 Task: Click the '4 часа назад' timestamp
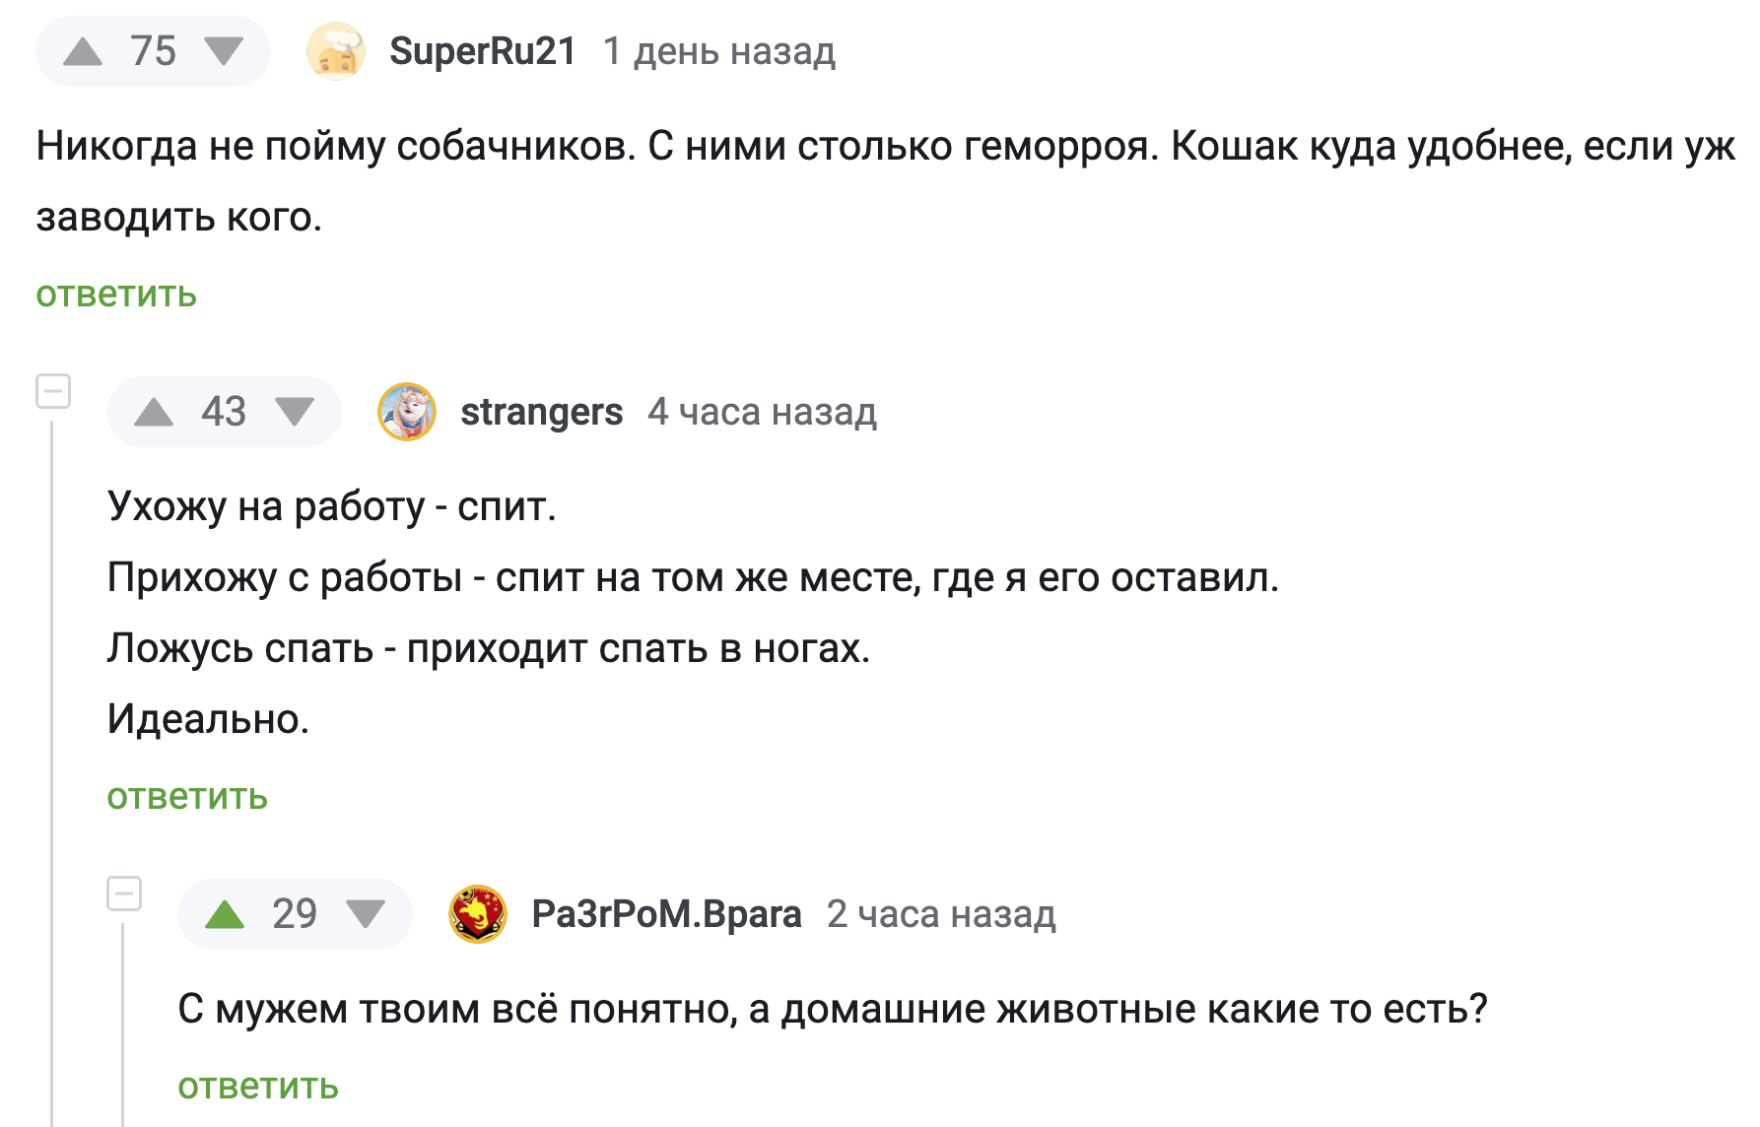pos(762,412)
